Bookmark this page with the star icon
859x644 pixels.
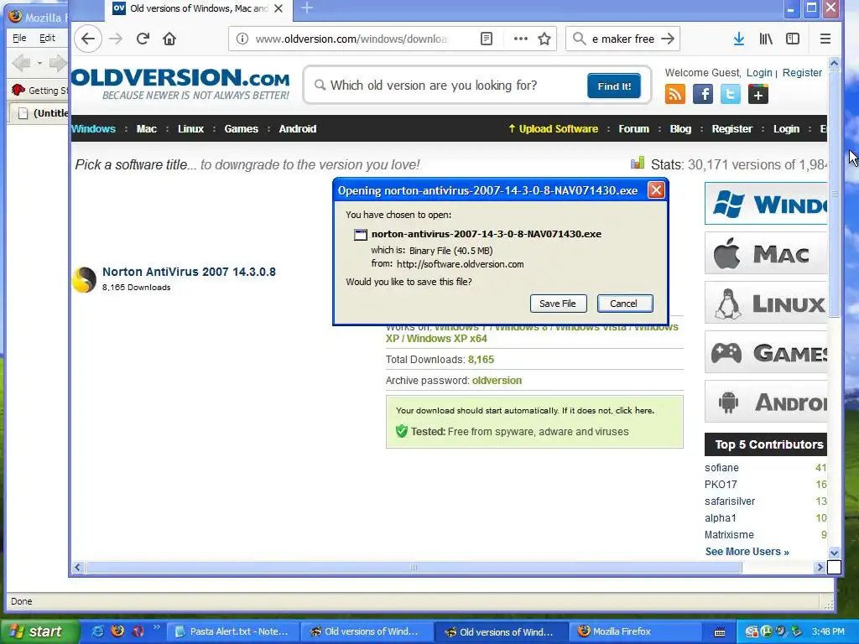[544, 39]
